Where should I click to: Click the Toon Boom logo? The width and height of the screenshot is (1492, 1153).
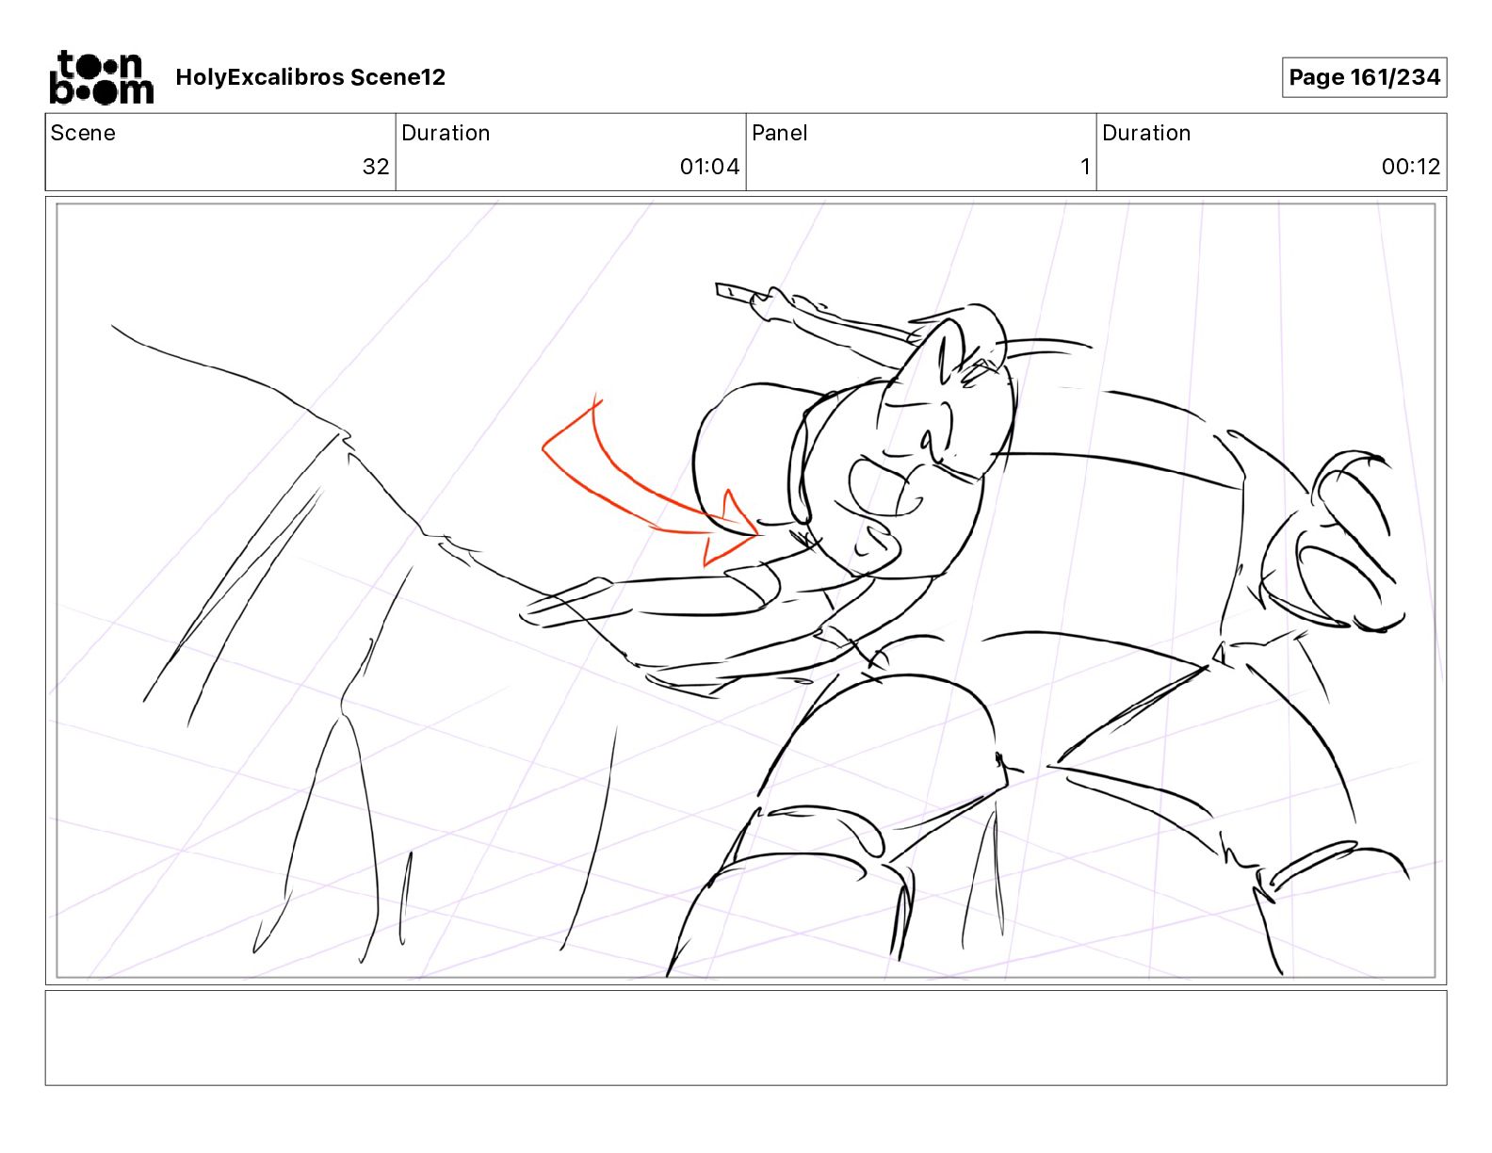(101, 77)
